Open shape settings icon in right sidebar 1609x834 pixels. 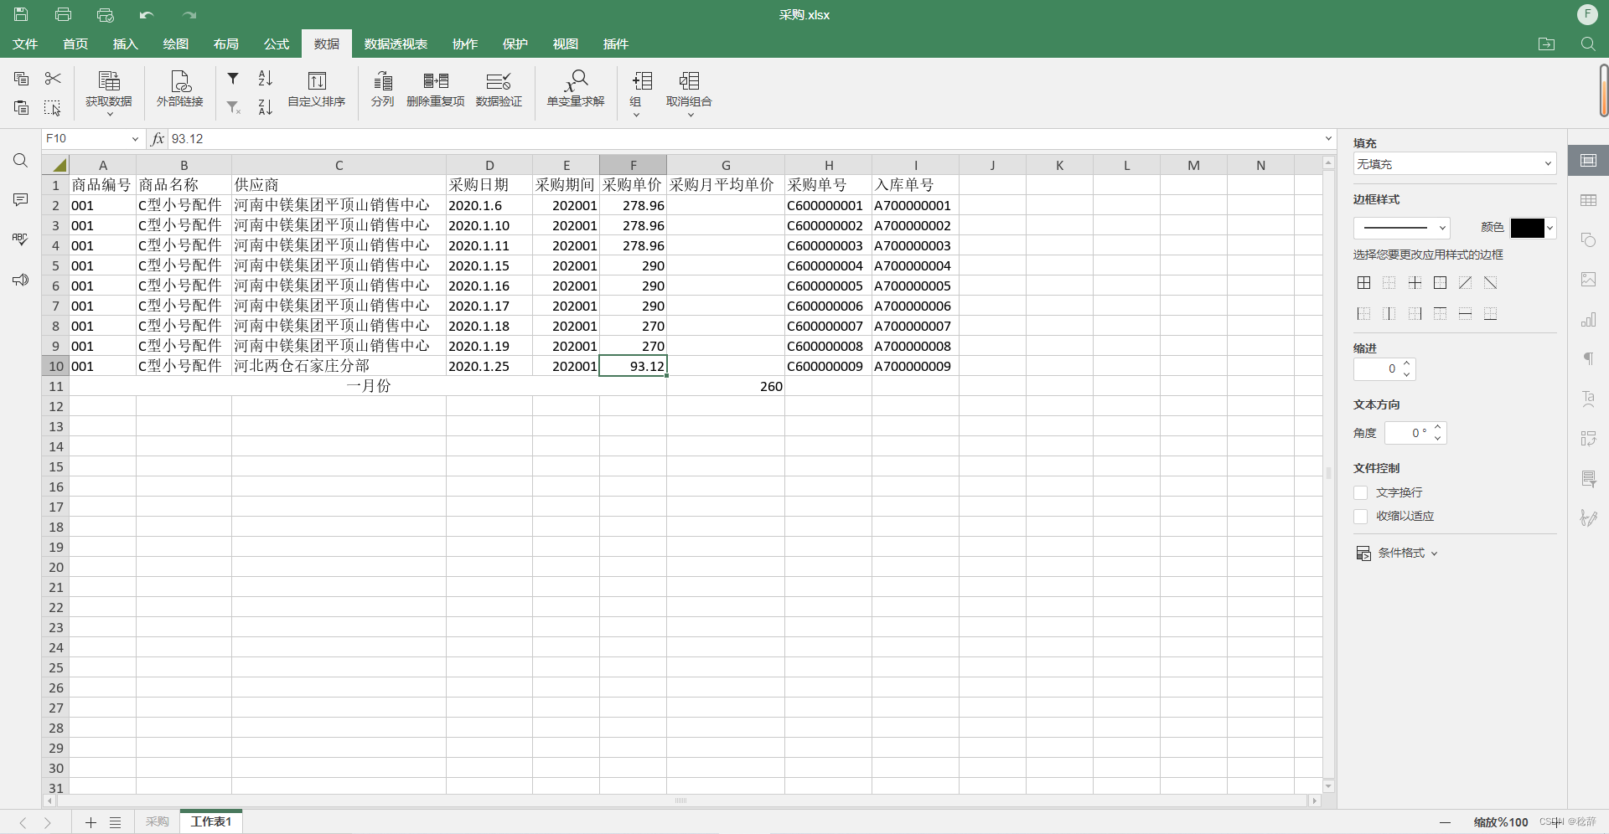tap(1588, 240)
